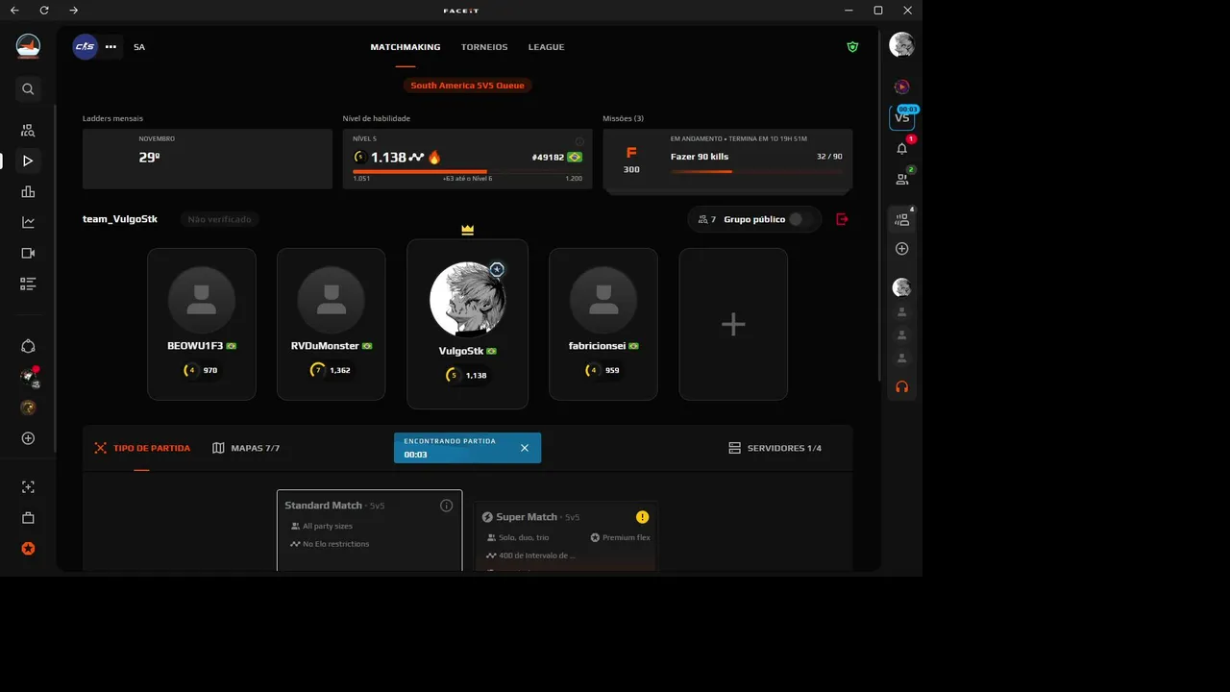Open the orange star premium icon
This screenshot has height=692, width=1230.
28,549
